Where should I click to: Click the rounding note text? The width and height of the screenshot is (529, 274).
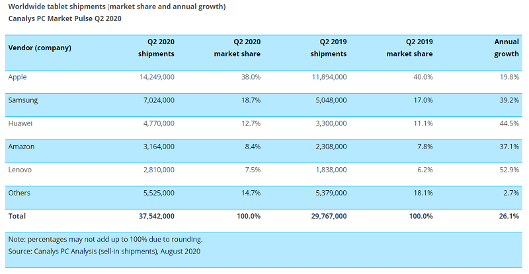click(x=106, y=240)
